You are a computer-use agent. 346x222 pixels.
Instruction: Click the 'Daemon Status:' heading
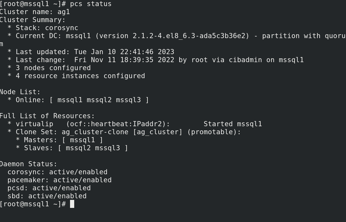[29, 164]
